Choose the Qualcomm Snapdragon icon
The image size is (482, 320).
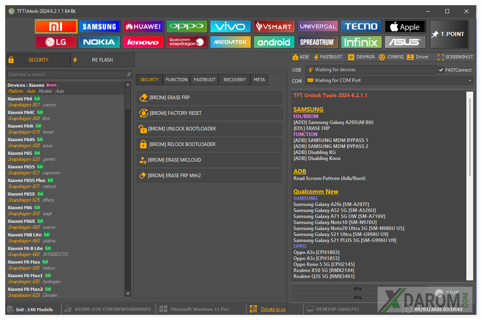(x=187, y=42)
